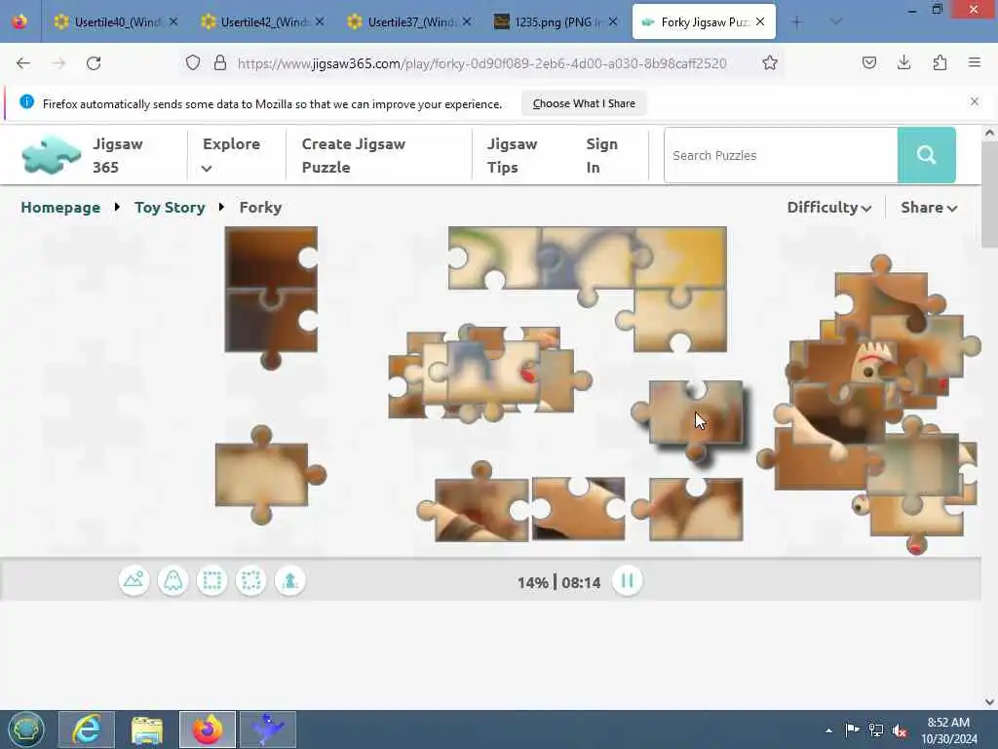
Task: Click the progress text 14% | 08:14
Action: (x=558, y=582)
